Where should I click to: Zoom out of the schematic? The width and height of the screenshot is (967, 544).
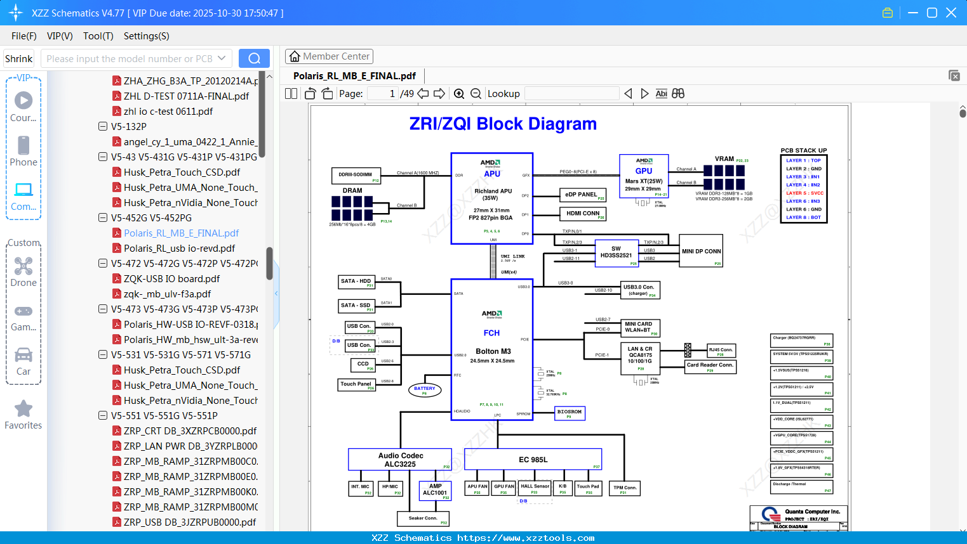(x=476, y=93)
